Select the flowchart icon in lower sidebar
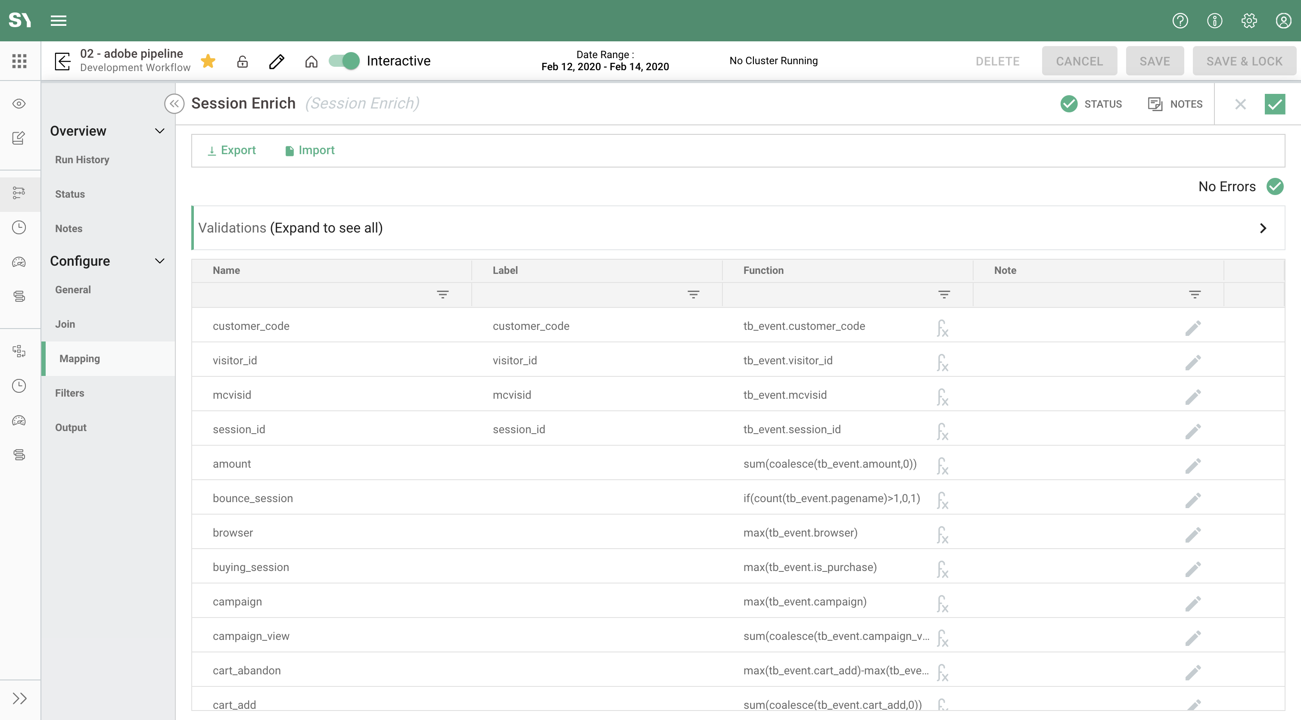The width and height of the screenshot is (1301, 720). pyautogui.click(x=19, y=352)
